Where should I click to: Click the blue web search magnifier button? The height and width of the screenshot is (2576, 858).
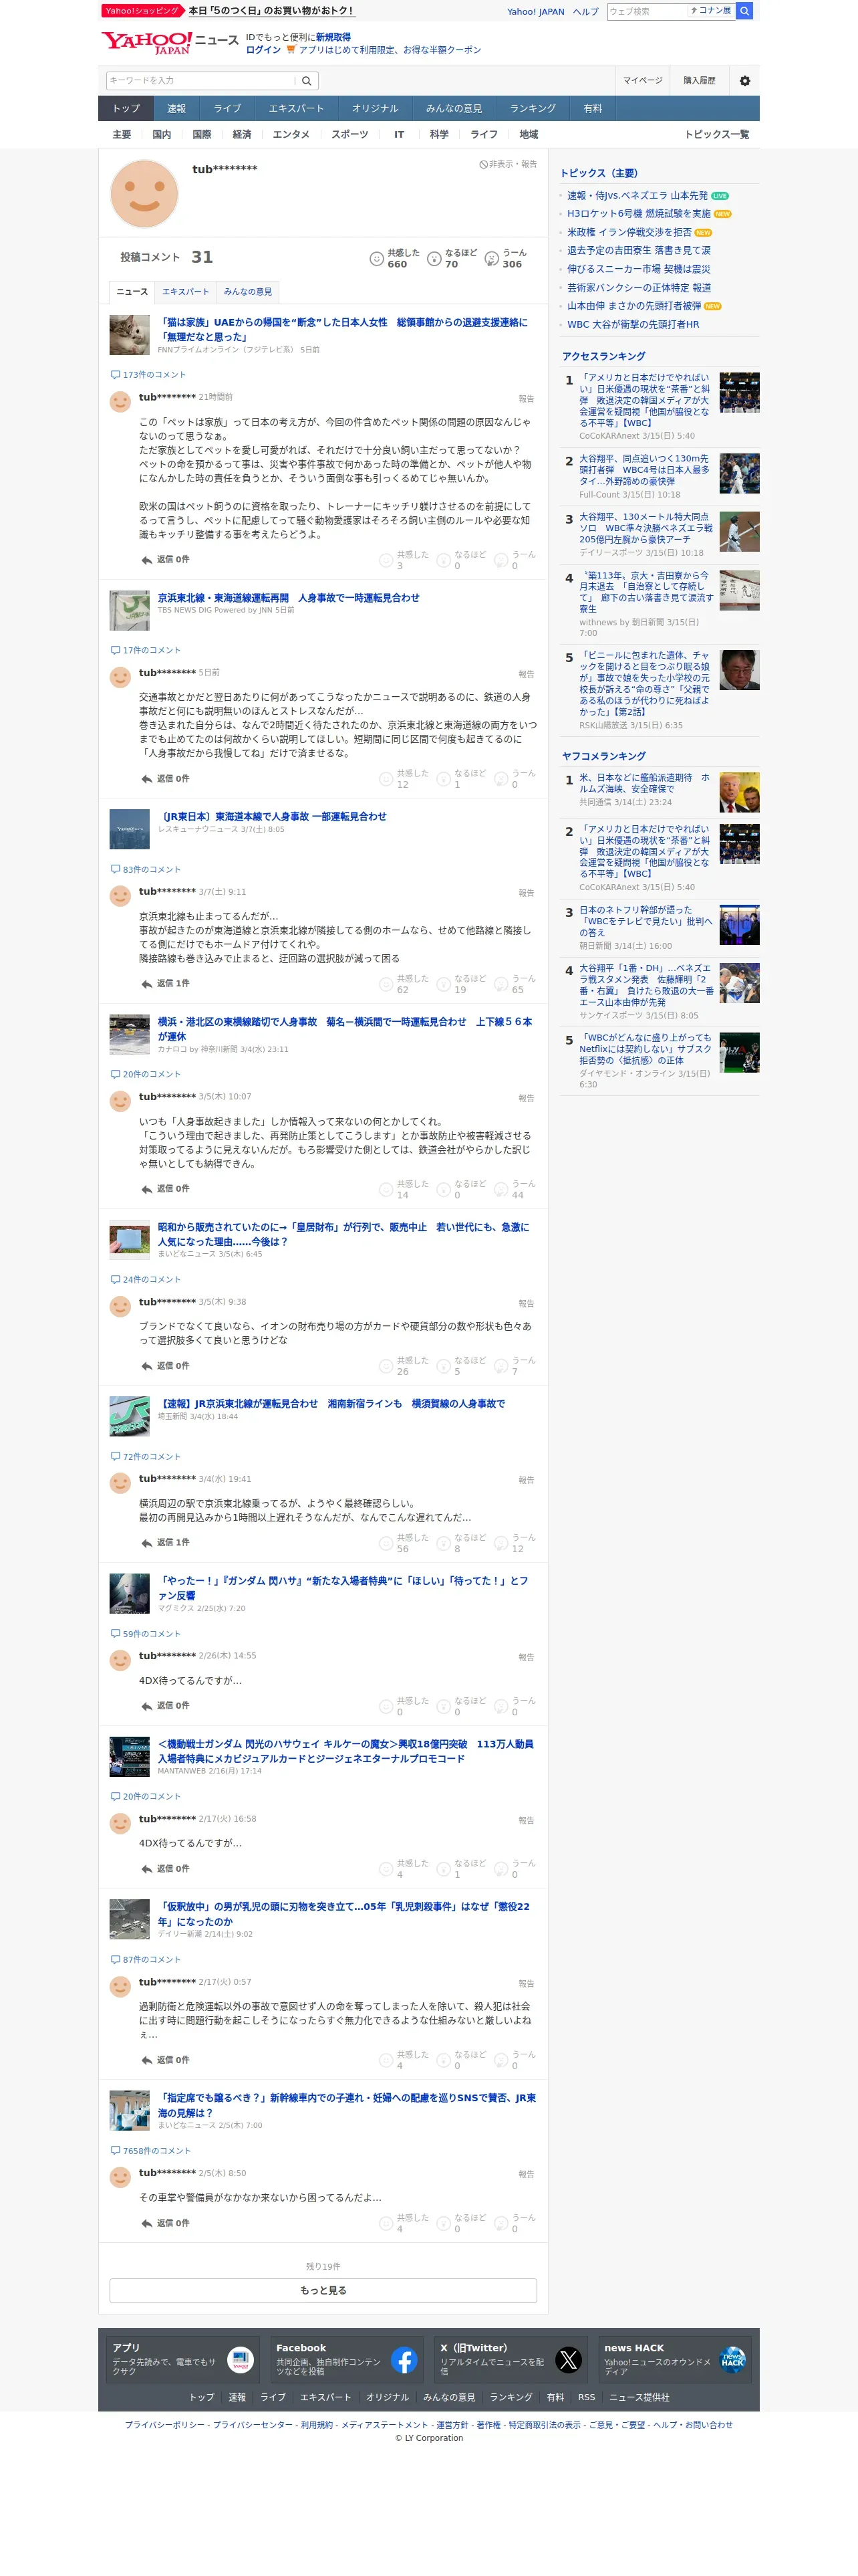(744, 11)
